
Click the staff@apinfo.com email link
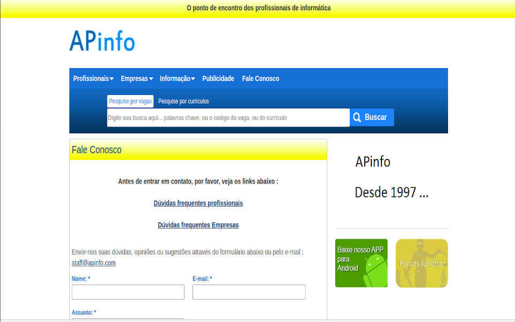point(93,263)
